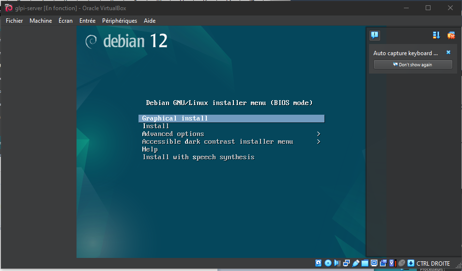The width and height of the screenshot is (462, 271).
Task: Select the Help entry
Action: point(150,150)
